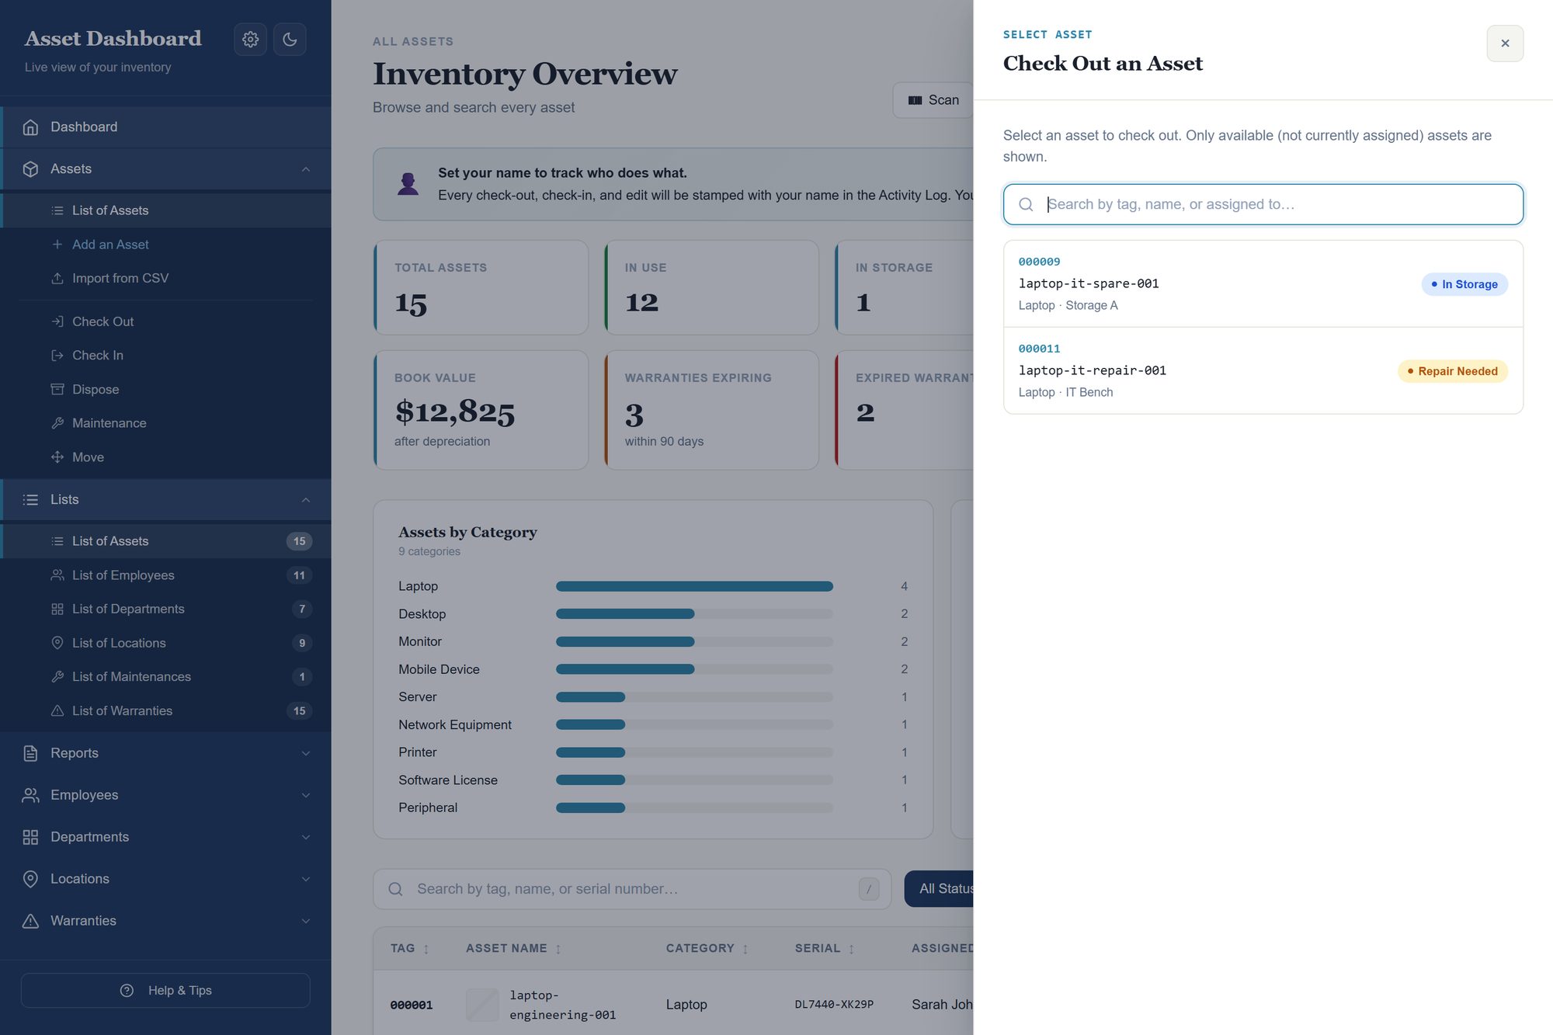Open Maintenance in the Assets menu
This screenshot has width=1553, height=1035.
pyautogui.click(x=166, y=423)
